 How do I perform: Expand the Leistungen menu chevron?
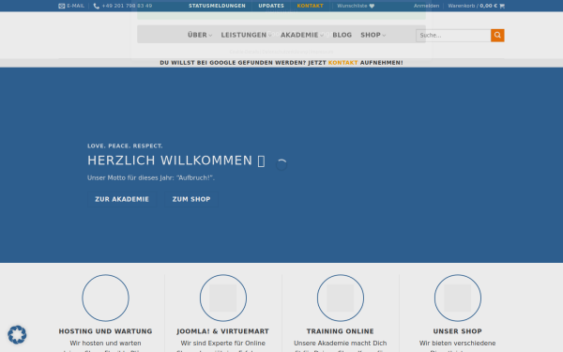click(269, 36)
